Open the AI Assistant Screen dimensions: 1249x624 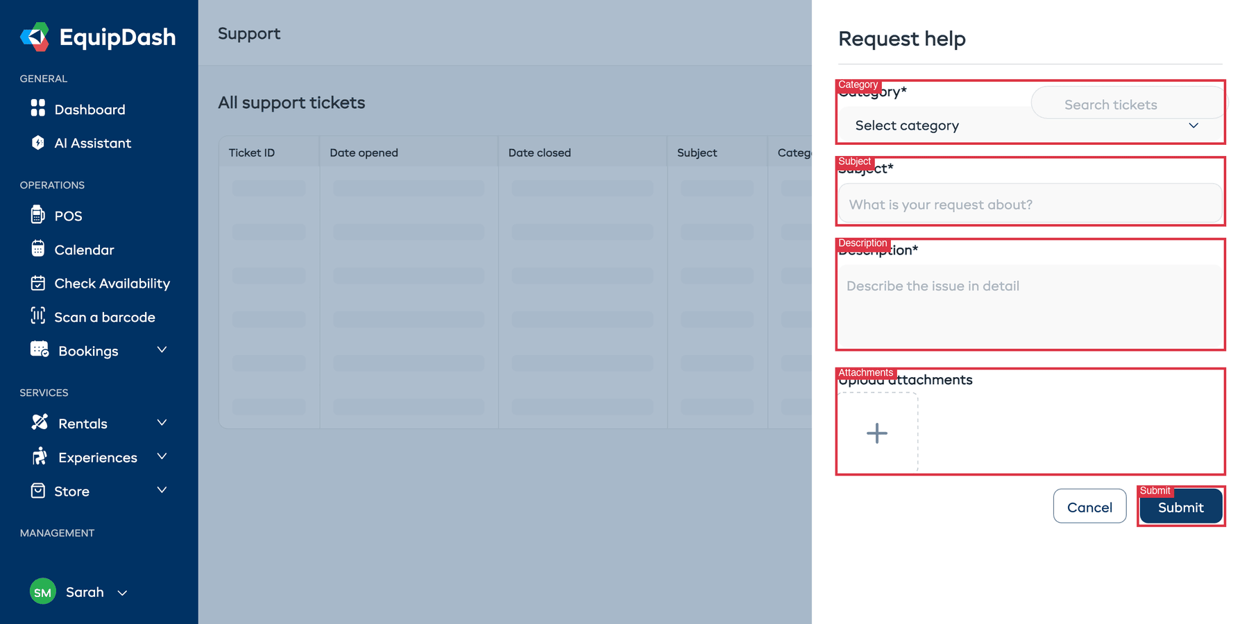[x=39, y=143]
